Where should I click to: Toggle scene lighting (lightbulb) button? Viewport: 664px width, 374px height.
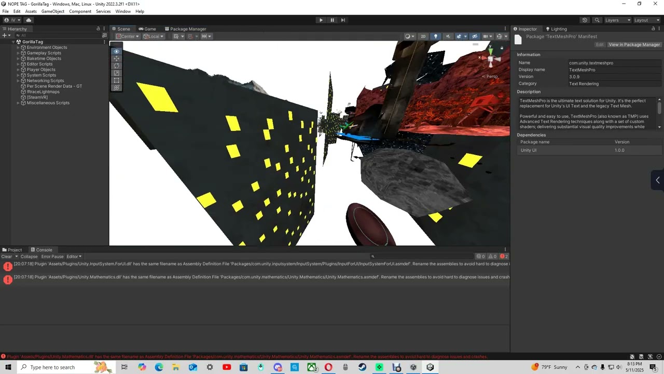point(435,36)
